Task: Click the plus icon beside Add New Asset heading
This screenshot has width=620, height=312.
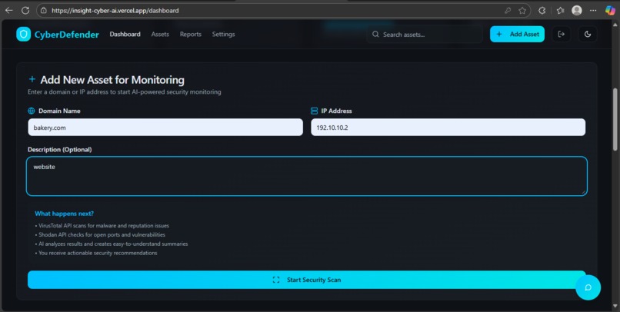Action: tap(32, 79)
